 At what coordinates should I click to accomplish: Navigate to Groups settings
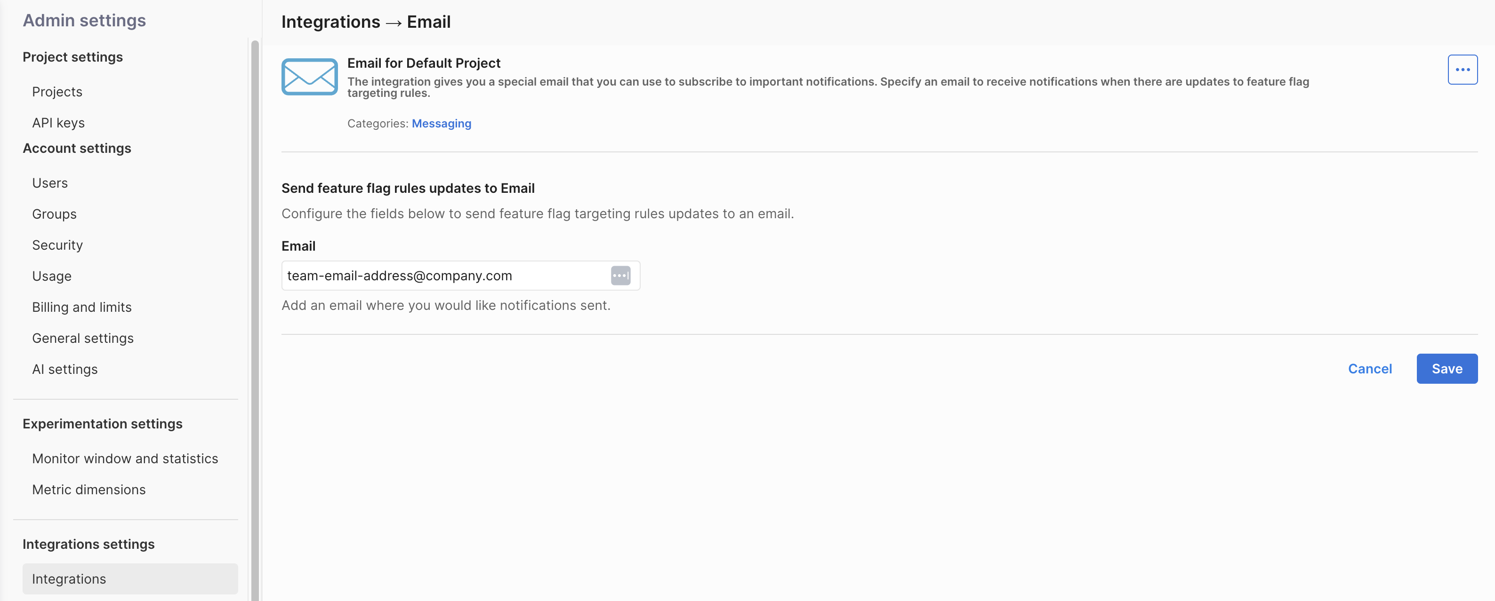[x=54, y=214]
